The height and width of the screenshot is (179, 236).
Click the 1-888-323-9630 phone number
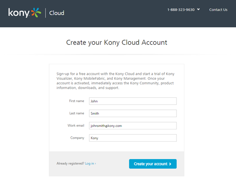tap(181, 10)
